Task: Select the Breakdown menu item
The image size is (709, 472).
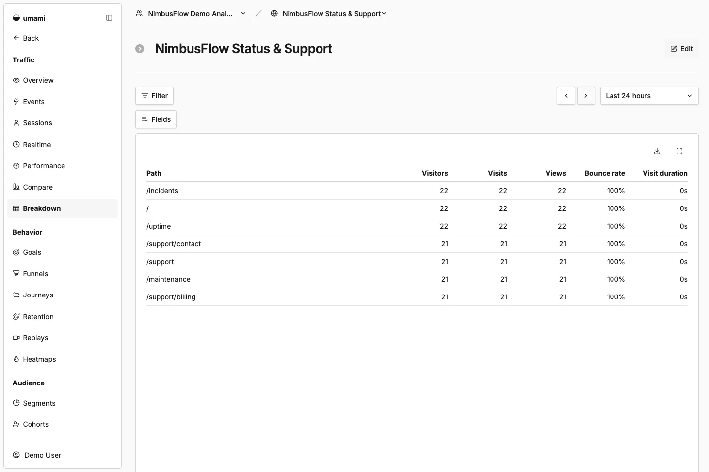Action: (x=63, y=208)
